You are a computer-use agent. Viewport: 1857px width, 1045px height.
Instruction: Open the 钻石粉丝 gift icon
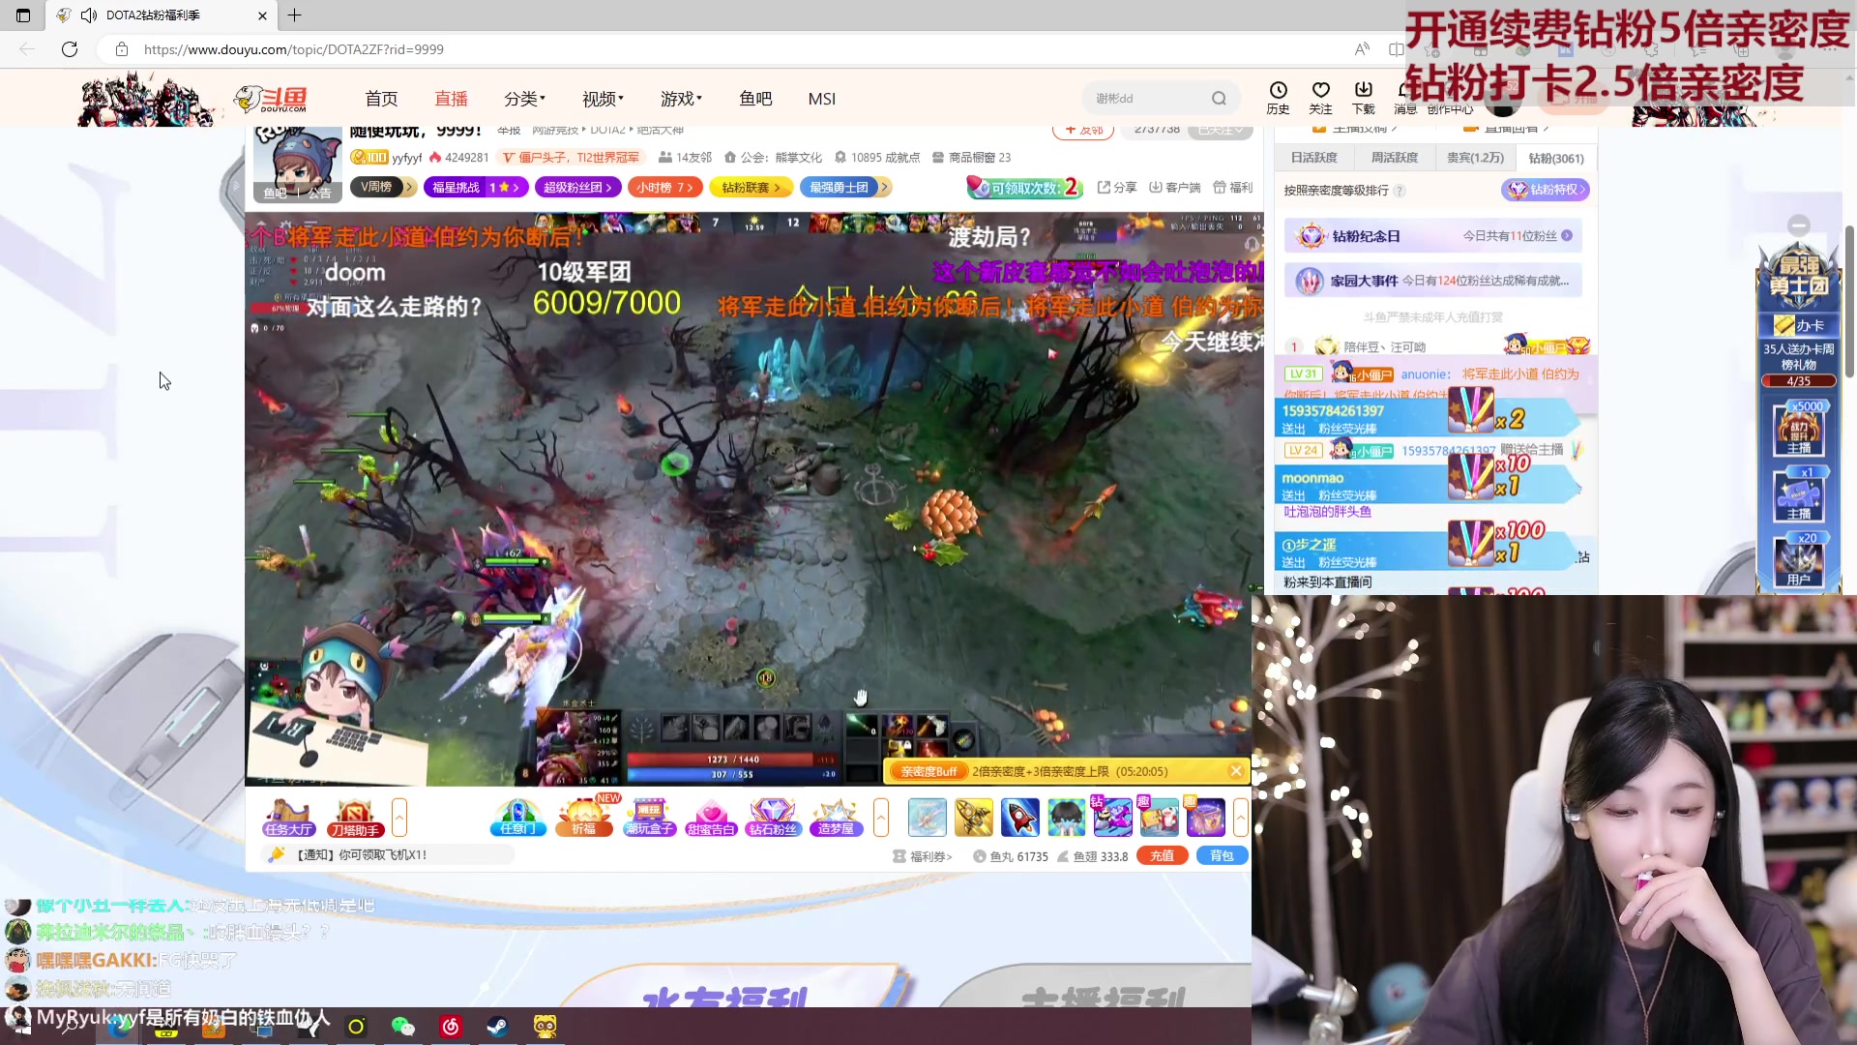(x=773, y=818)
